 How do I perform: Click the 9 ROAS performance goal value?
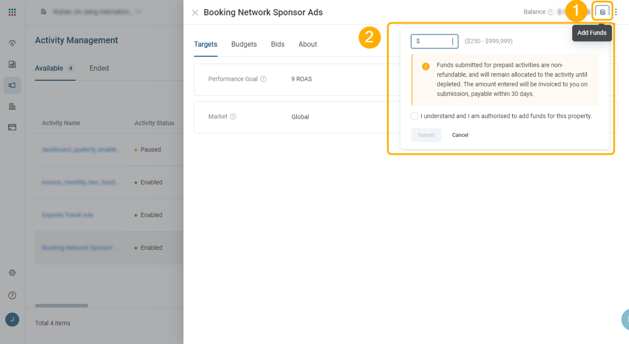(x=302, y=79)
